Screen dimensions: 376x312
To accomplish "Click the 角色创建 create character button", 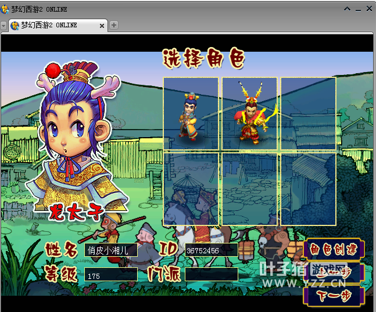I will coord(334,249).
